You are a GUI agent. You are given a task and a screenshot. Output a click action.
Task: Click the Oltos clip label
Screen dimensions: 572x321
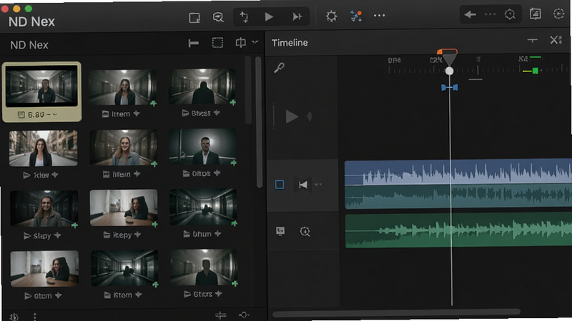201,173
